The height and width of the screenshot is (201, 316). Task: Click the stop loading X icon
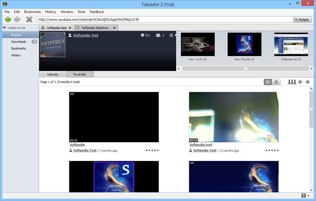coord(29,19)
